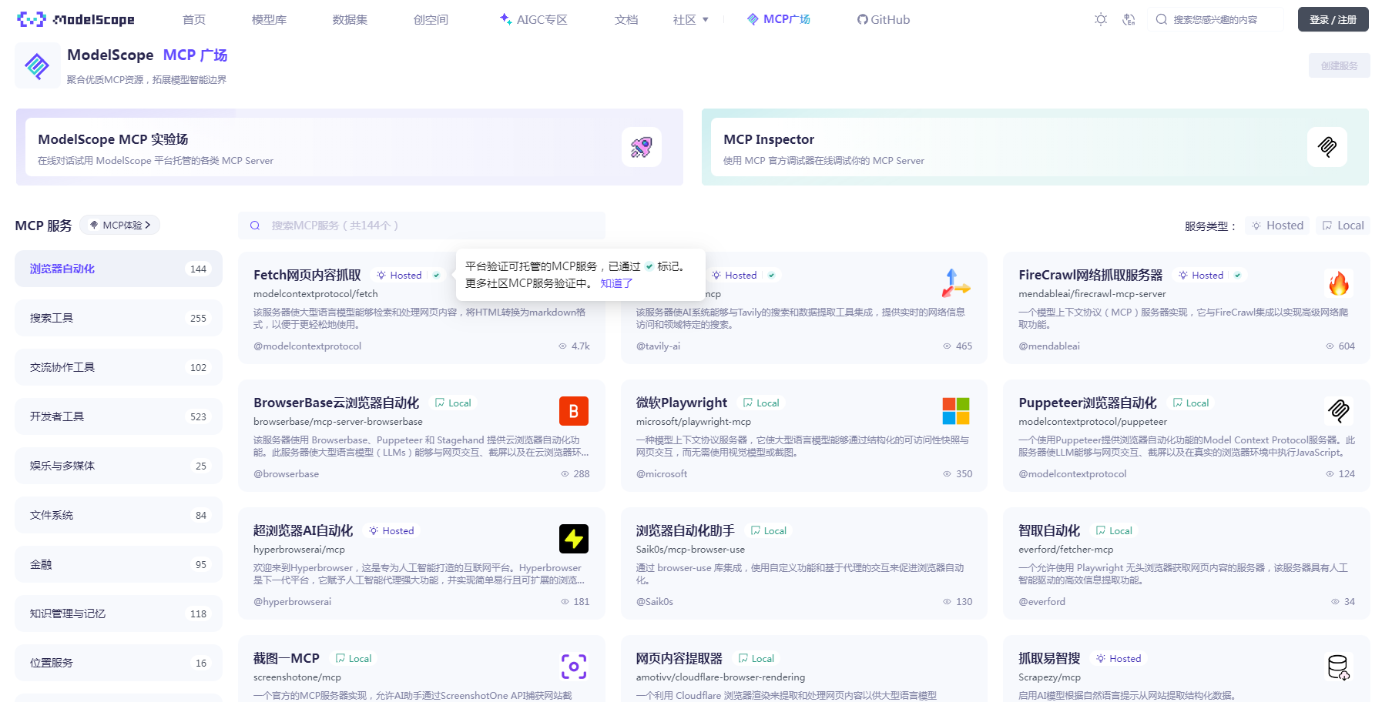This screenshot has height=702, width=1392.
Task: Click the AIGC专区 sparkle icon
Action: [505, 18]
